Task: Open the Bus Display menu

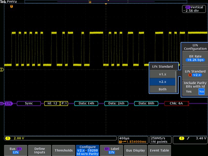Action: coord(136,150)
